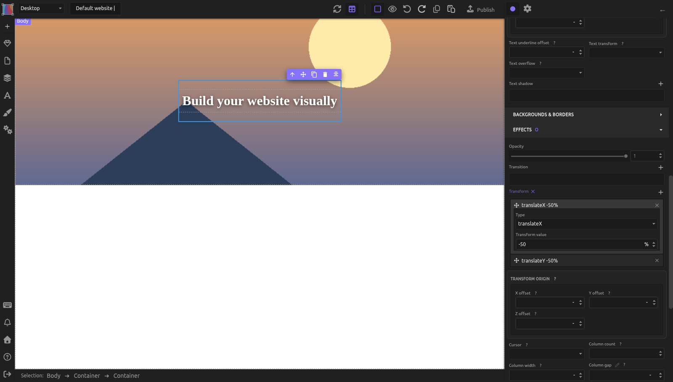Click the add element plus icon in sidebar
The height and width of the screenshot is (382, 673).
[x=7, y=26]
